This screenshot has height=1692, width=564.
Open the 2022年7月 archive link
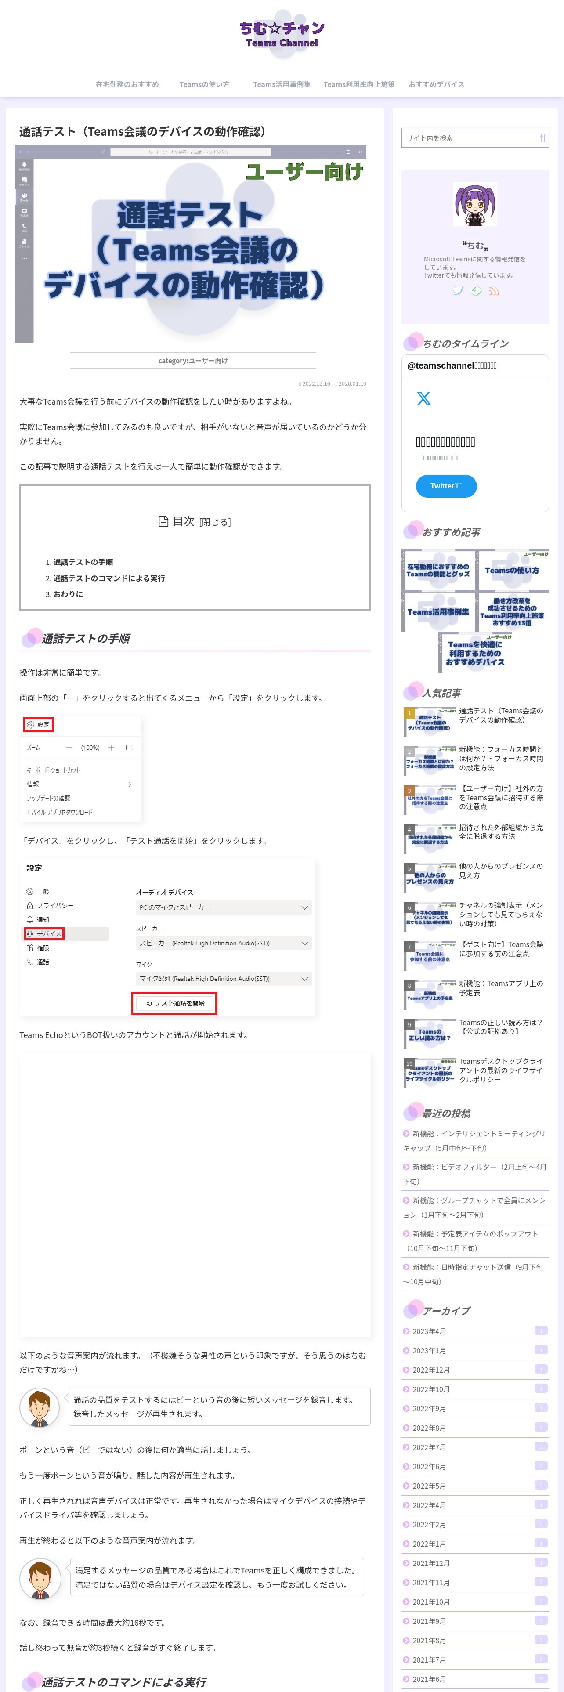475,1447
